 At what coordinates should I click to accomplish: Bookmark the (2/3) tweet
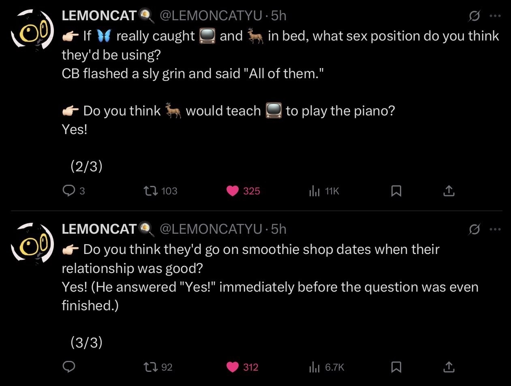click(x=396, y=191)
